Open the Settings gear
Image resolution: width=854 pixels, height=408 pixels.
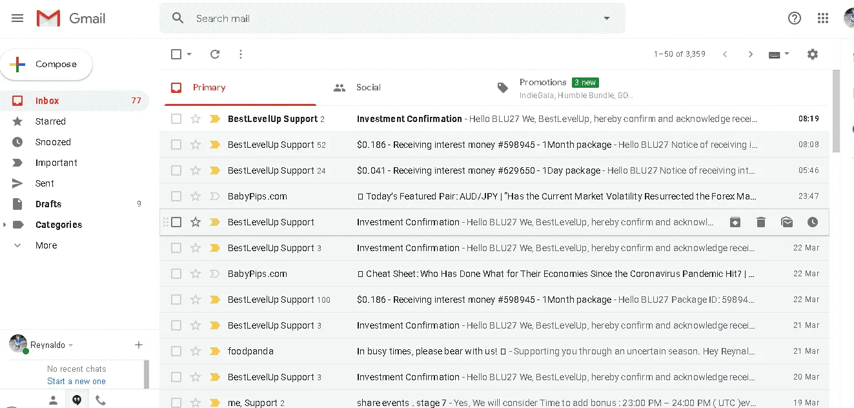click(813, 54)
